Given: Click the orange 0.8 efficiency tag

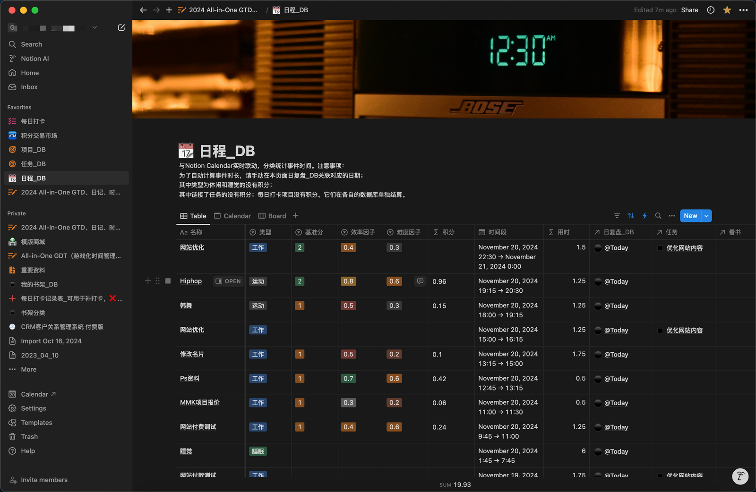Looking at the screenshot, I should click(x=348, y=281).
